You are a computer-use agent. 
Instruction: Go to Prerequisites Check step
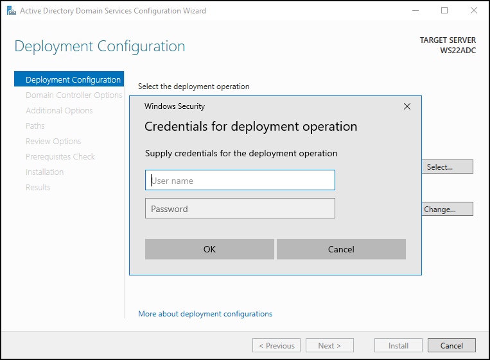tap(60, 156)
